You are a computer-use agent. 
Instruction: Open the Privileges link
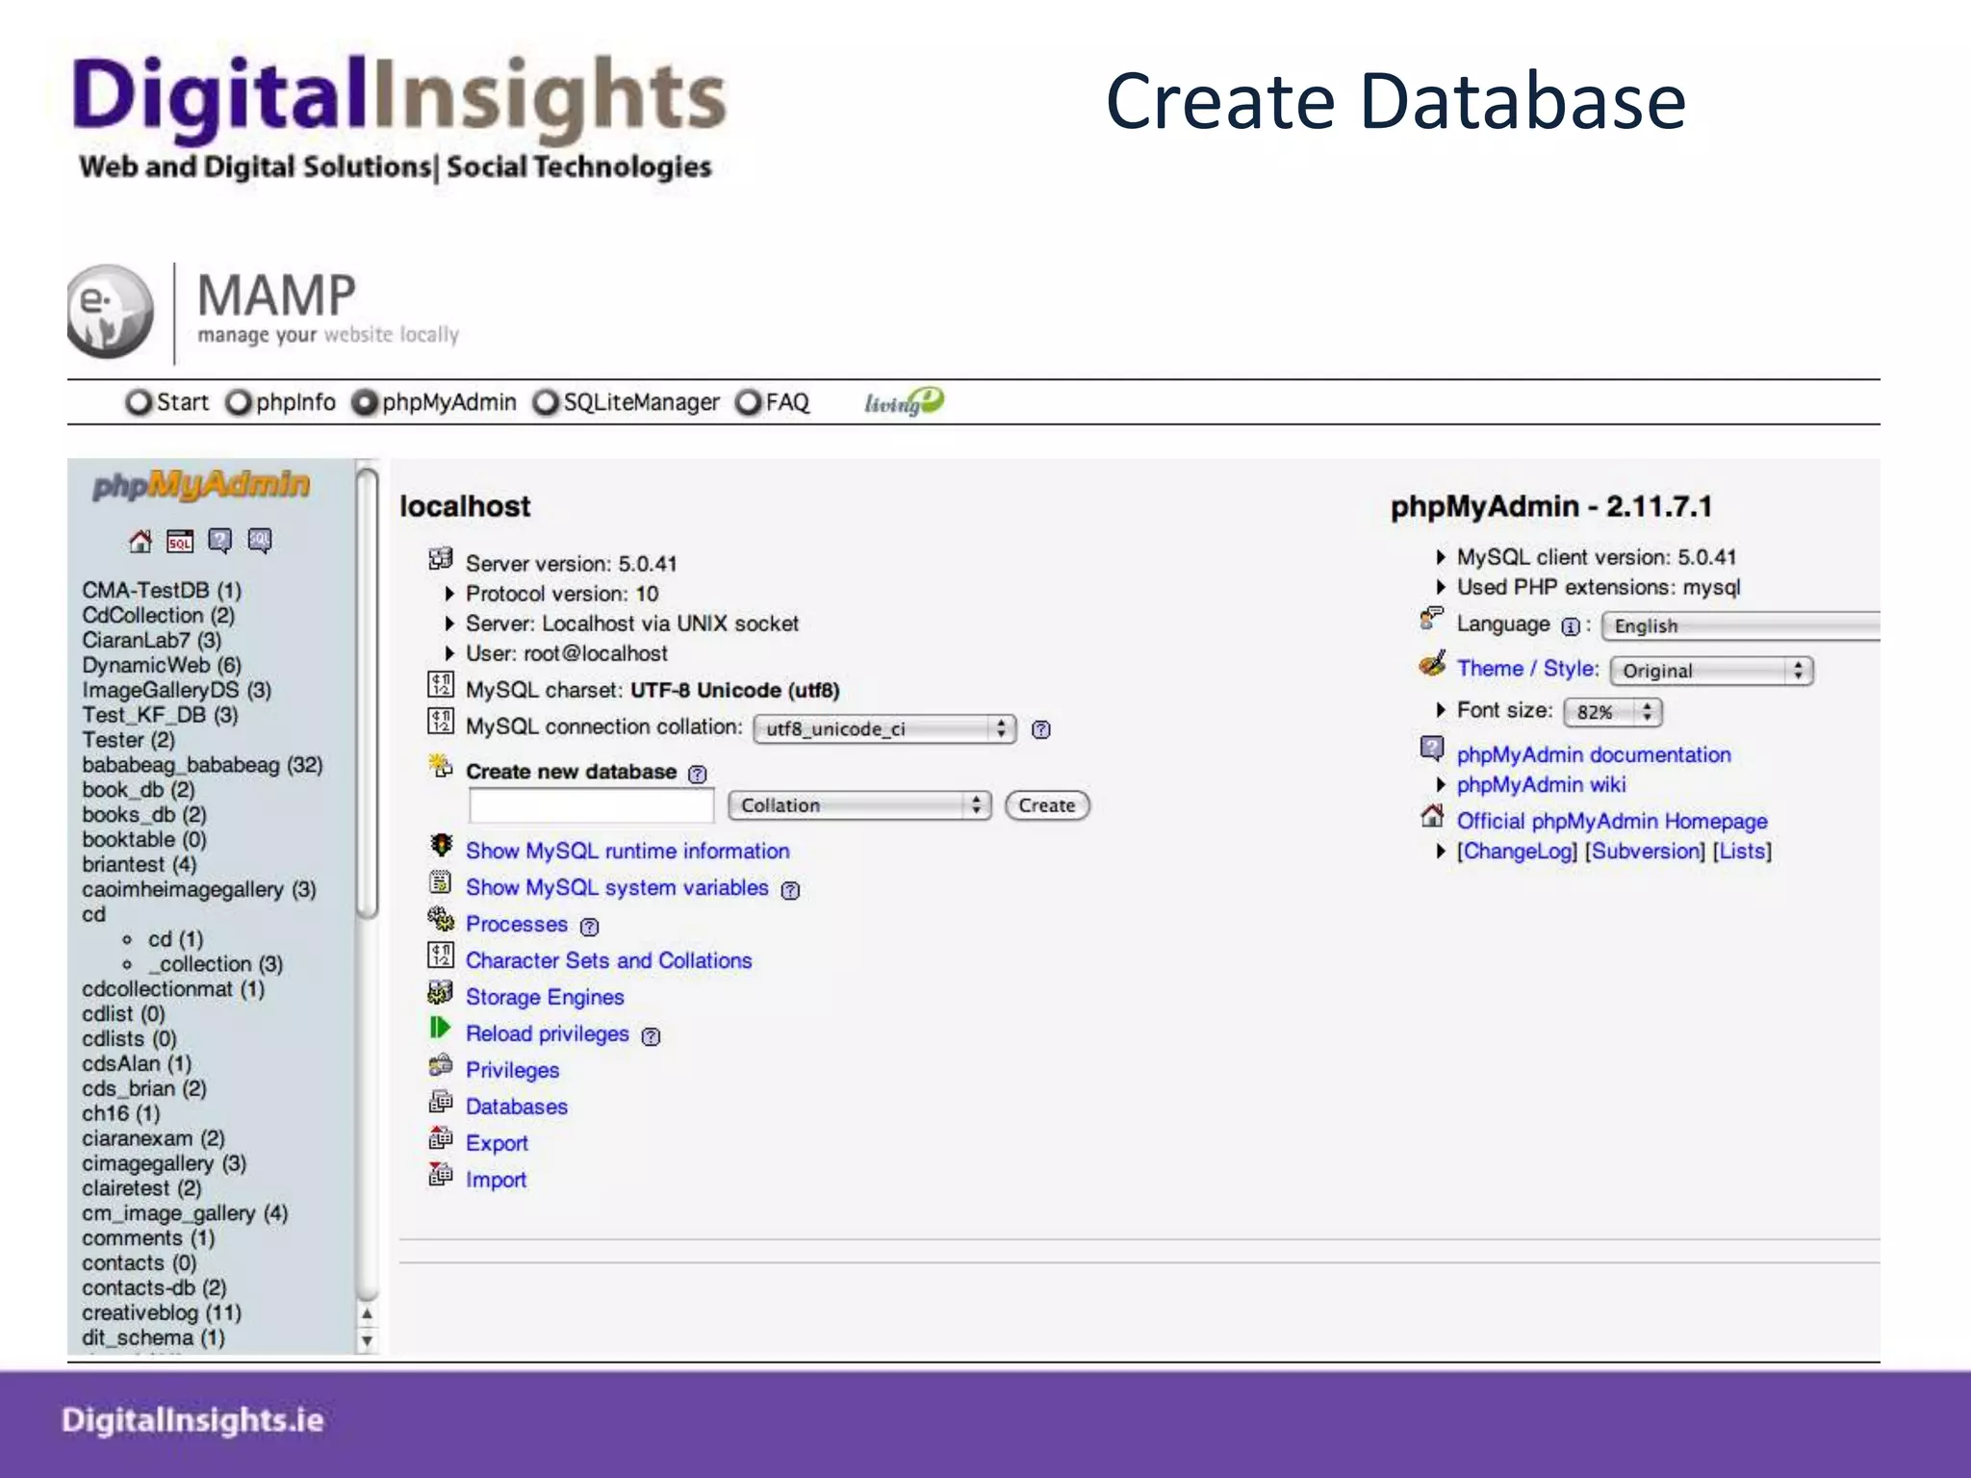512,1070
